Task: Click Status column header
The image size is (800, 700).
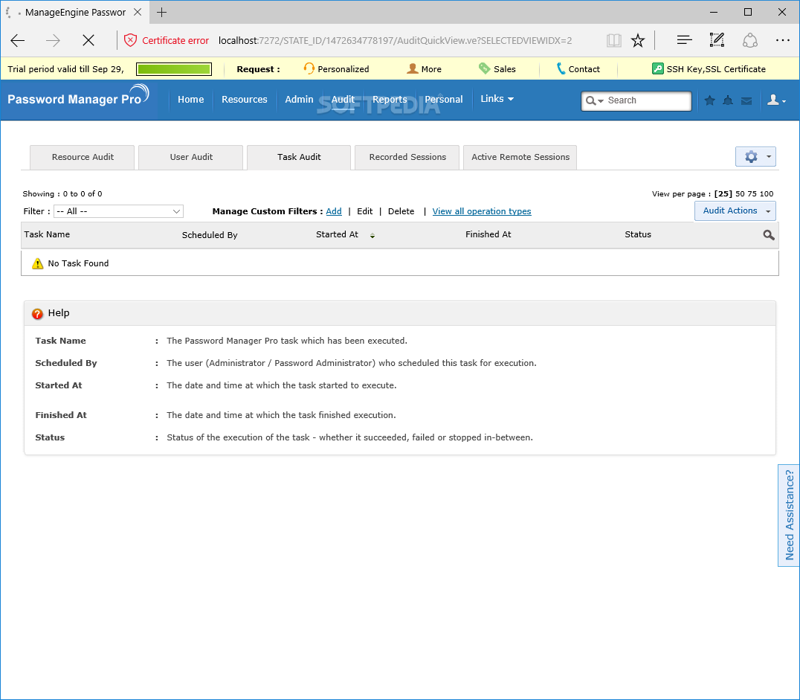Action: [638, 234]
